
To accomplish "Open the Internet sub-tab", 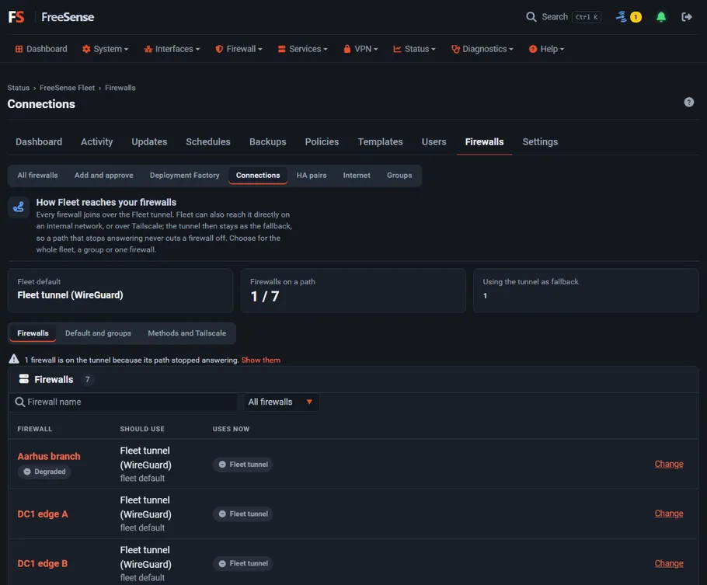I will (x=356, y=175).
